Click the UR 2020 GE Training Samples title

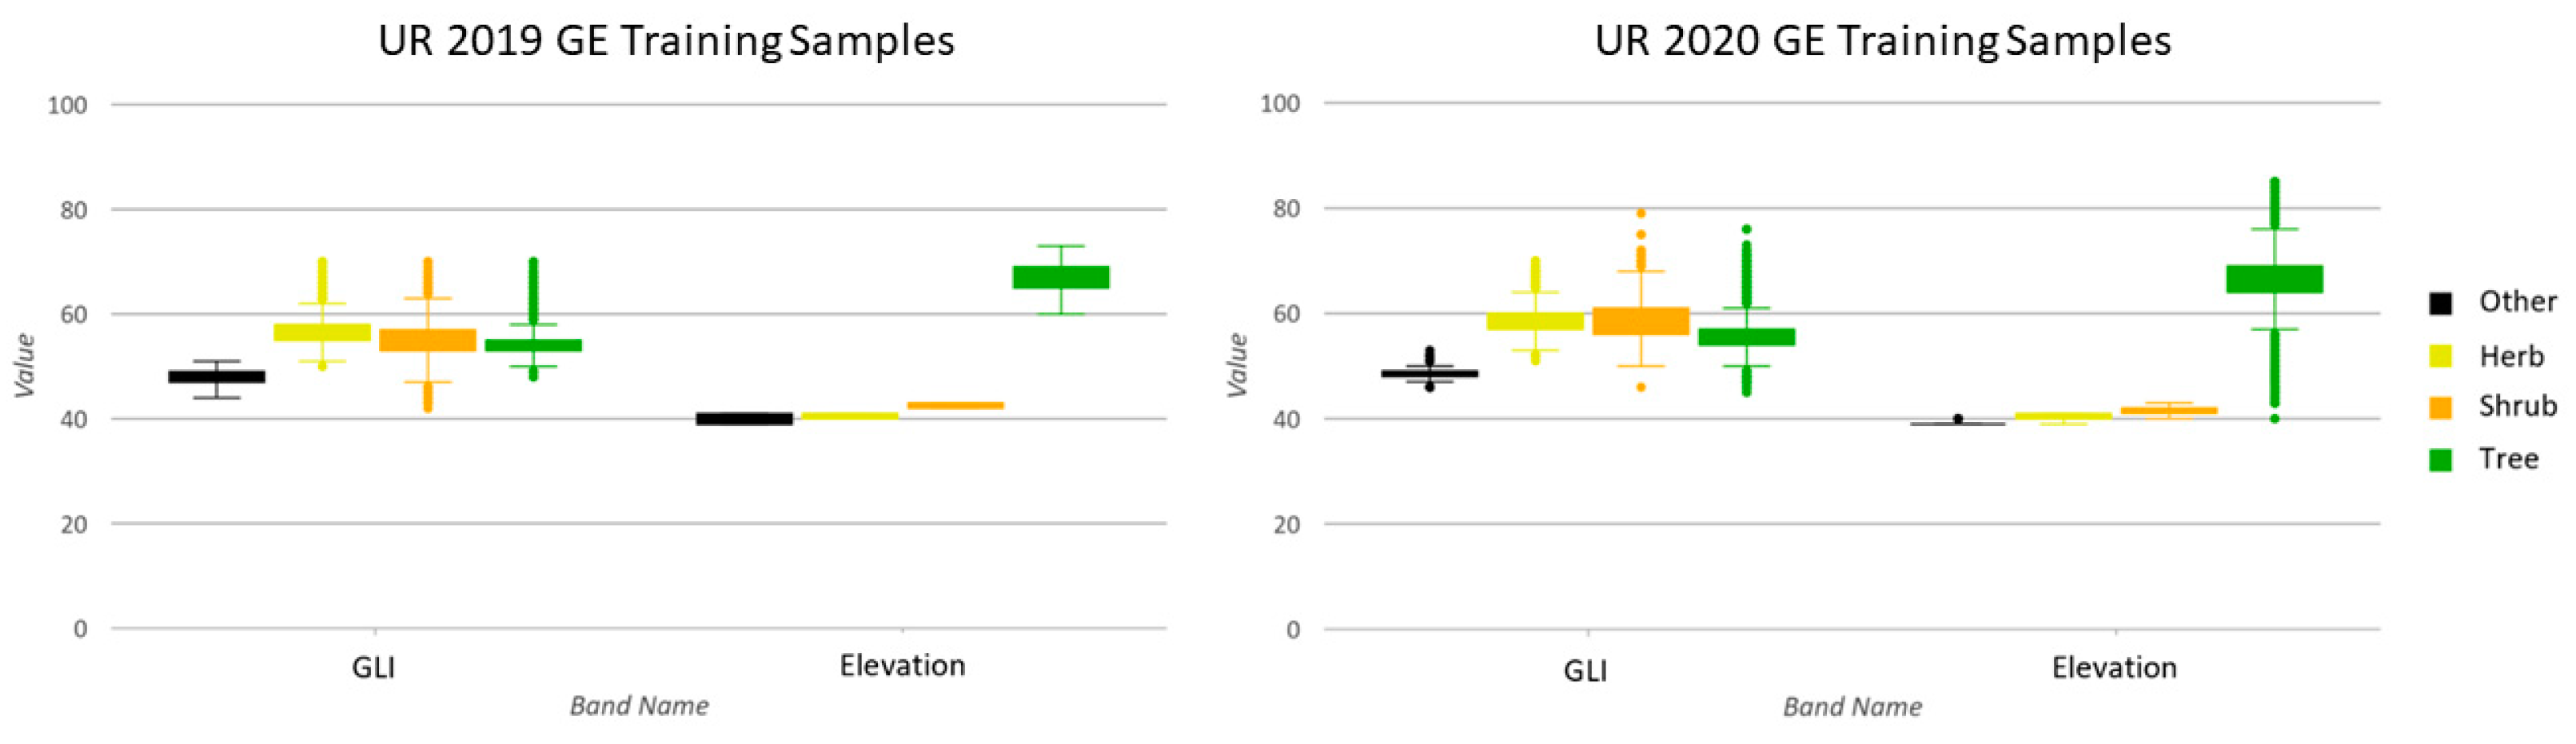1882,42
